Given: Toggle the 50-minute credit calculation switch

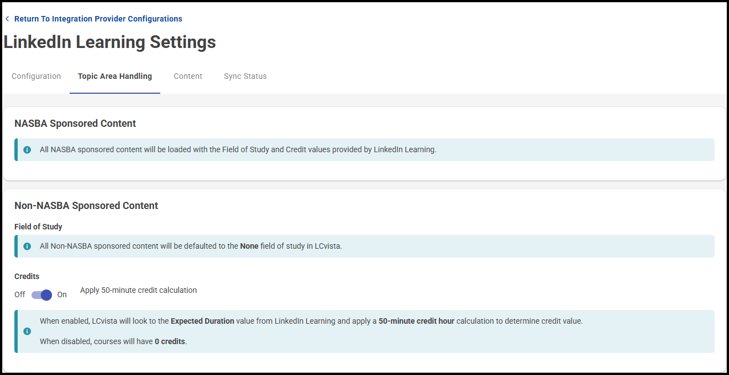Looking at the screenshot, I should (41, 295).
